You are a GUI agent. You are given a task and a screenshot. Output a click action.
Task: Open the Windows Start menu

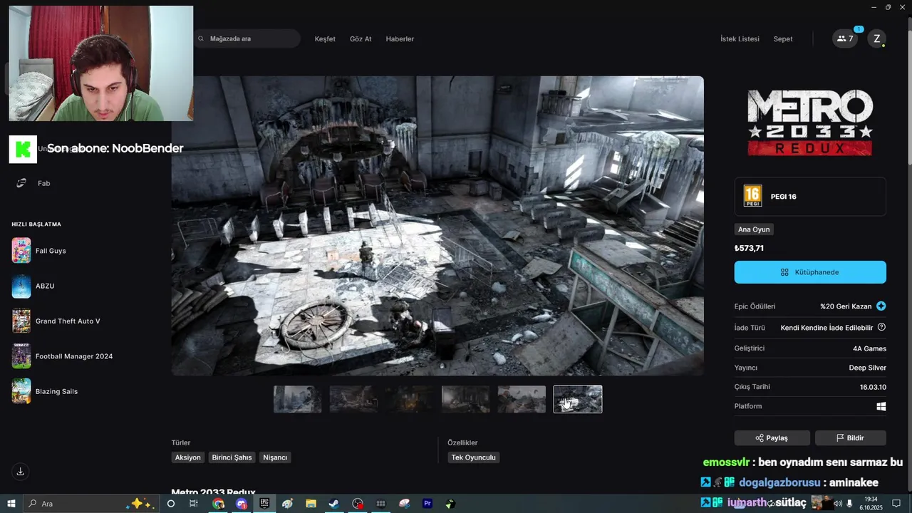click(11, 504)
